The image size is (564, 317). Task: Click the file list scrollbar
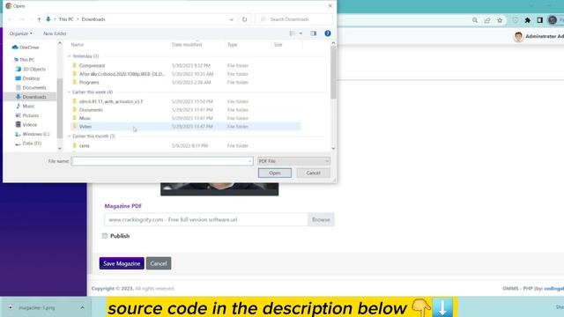coord(333,72)
